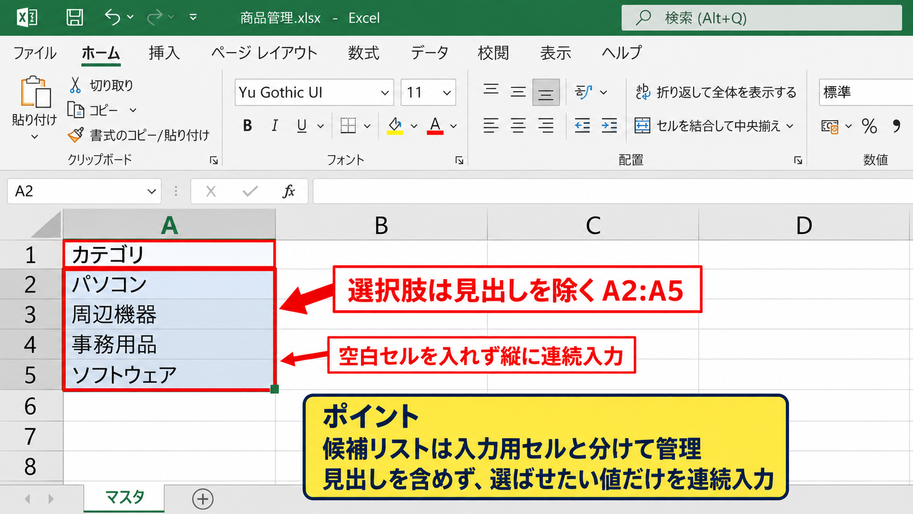Image resolution: width=913 pixels, height=514 pixels.
Task: Click the fx insert function icon
Action: [x=288, y=191]
